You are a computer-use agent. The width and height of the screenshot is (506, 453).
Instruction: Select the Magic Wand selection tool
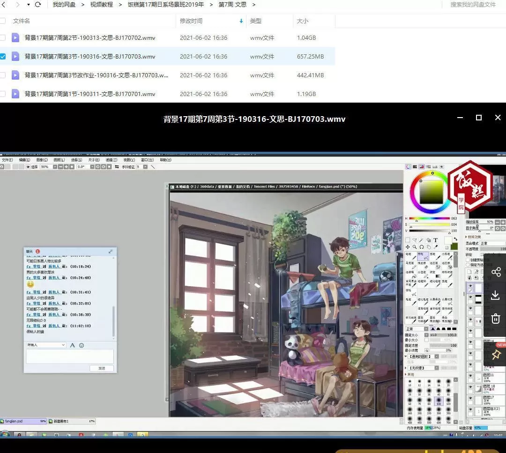tap(421, 240)
